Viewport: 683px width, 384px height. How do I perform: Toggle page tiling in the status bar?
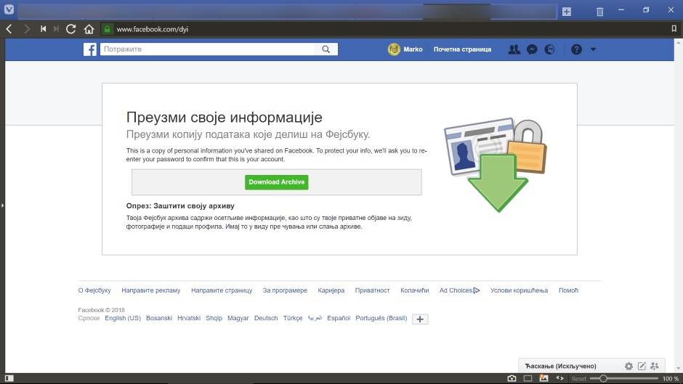tap(528, 378)
